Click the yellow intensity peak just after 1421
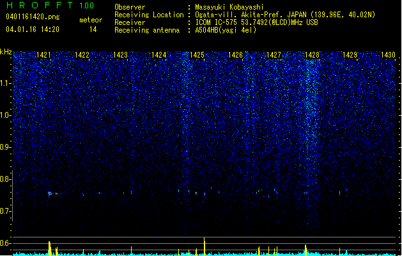This screenshot has height=256, width=402. pyautogui.click(x=50, y=248)
